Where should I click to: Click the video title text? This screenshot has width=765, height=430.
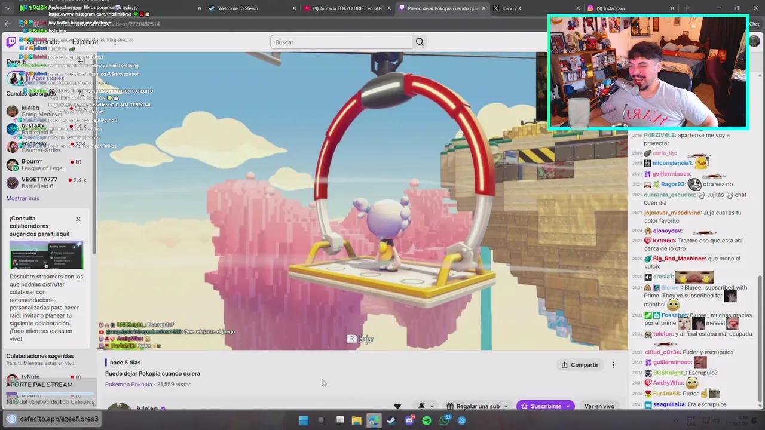pos(152,374)
